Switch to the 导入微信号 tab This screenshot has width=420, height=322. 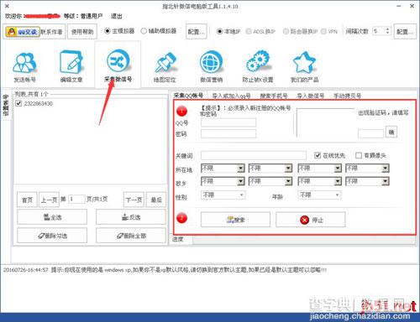311,96
